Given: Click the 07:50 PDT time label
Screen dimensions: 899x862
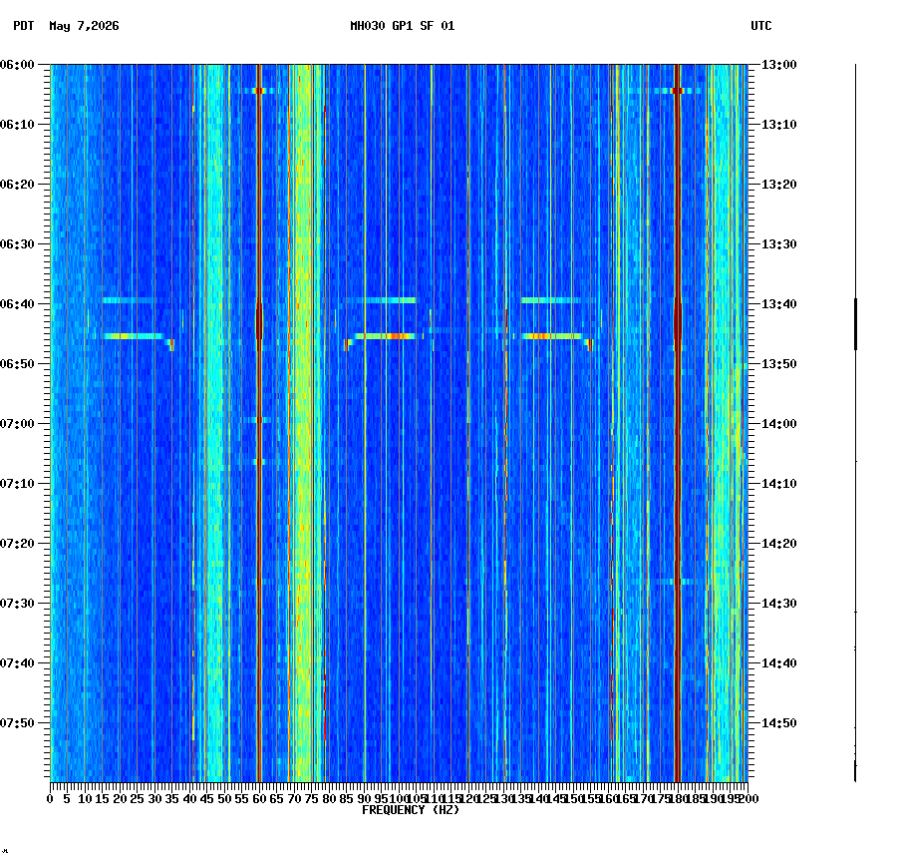Looking at the screenshot, I should click(17, 723).
